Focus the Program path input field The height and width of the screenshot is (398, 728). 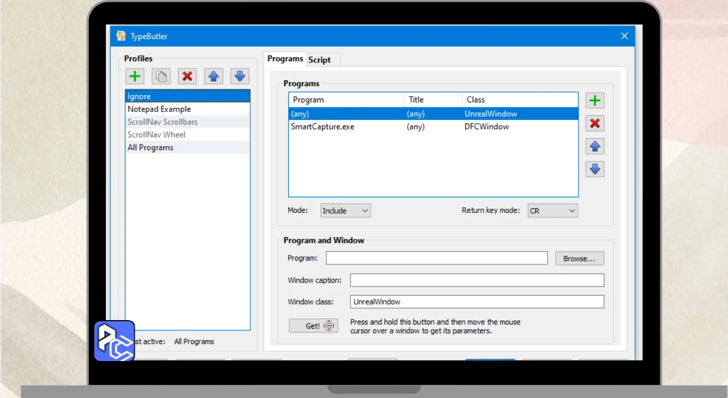tap(436, 259)
